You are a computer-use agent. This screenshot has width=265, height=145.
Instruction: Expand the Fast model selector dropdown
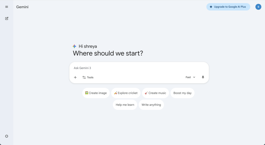190,77
